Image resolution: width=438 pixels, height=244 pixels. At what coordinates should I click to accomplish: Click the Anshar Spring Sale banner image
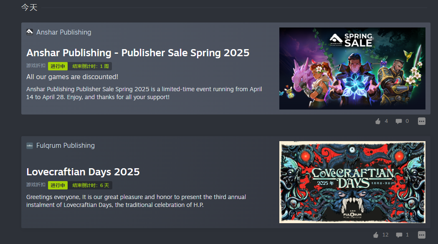(352, 68)
